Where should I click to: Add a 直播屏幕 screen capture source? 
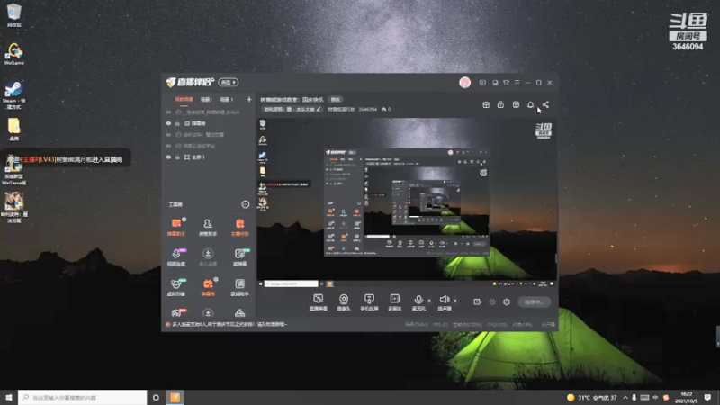[319, 302]
